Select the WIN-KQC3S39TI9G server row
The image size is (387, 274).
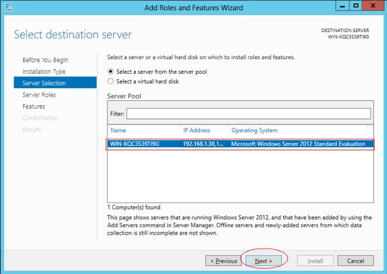[240, 144]
